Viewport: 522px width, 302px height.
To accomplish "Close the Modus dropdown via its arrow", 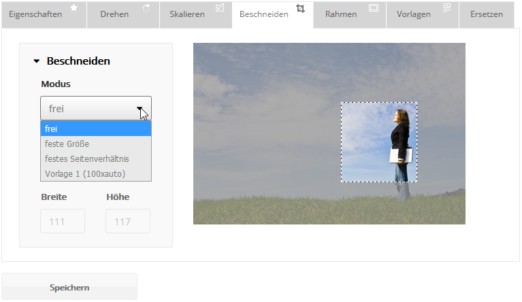I will tap(140, 108).
